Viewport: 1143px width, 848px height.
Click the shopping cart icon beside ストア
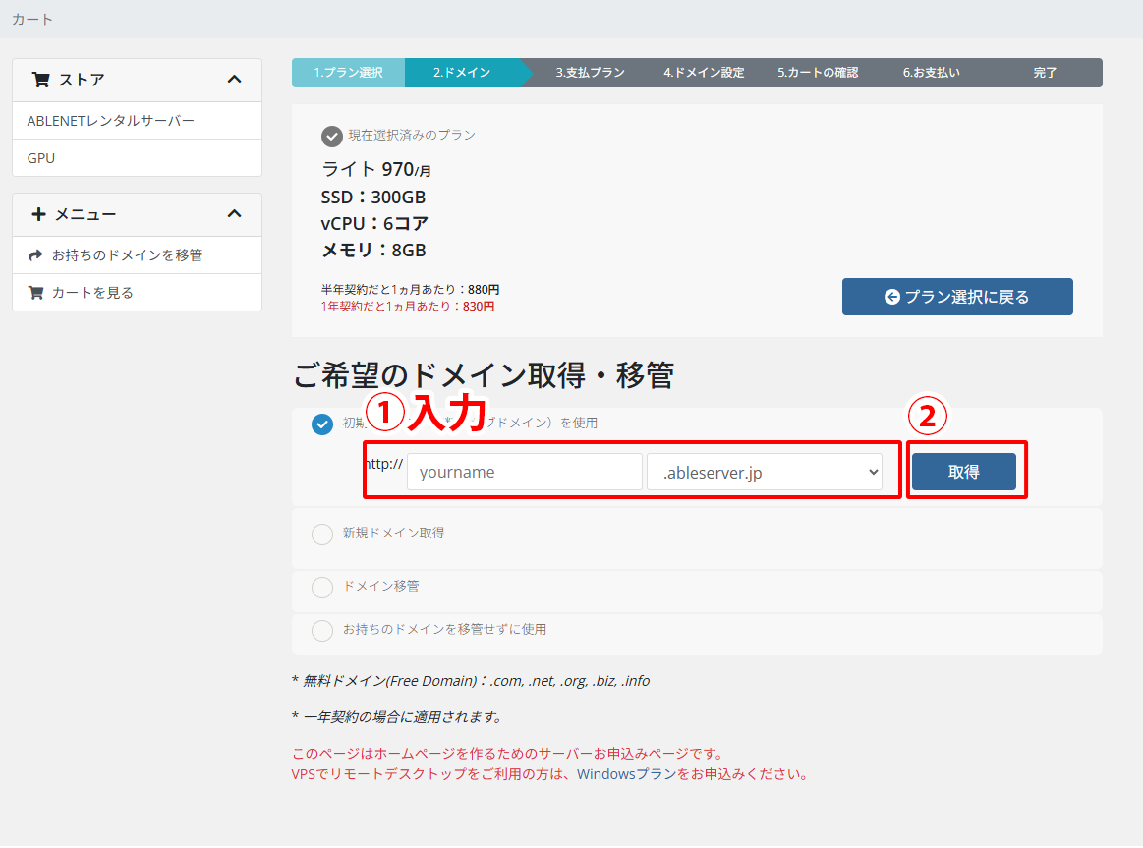40,80
